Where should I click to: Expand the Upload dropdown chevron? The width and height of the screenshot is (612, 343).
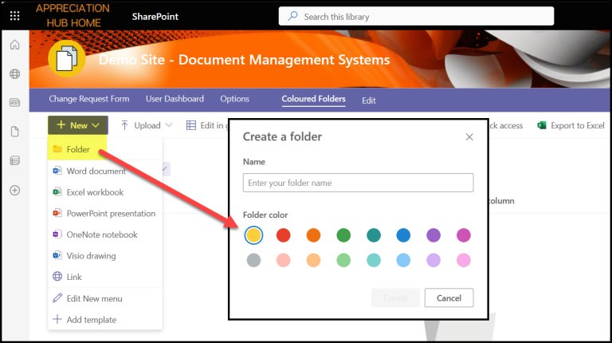[x=169, y=125]
